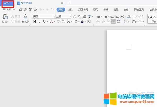The height and width of the screenshot is (107, 157).
Task: Toggle Bold formatting
Action: click(35, 22)
